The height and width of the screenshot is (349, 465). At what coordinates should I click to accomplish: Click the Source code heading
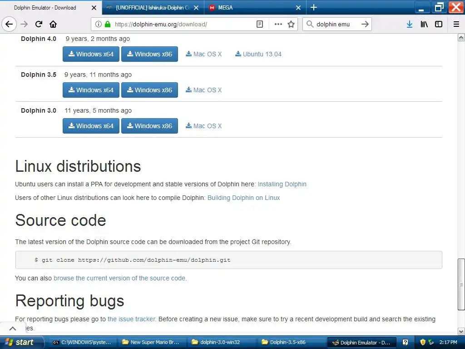60,220
